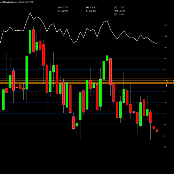Select the close value C: 62.95
The height and width of the screenshot is (174, 174).
point(63,11)
